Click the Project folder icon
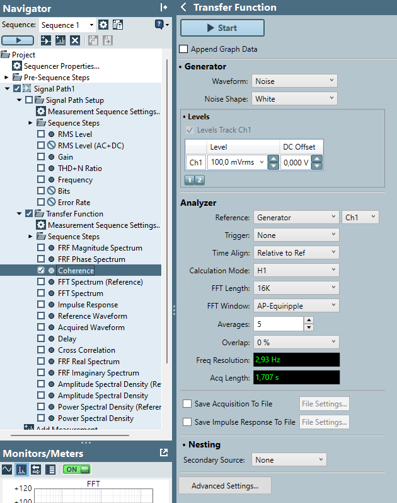The width and height of the screenshot is (397, 503). [6, 54]
